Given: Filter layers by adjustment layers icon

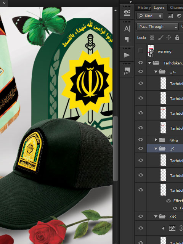Looking at the screenshot, I should (179, 16).
